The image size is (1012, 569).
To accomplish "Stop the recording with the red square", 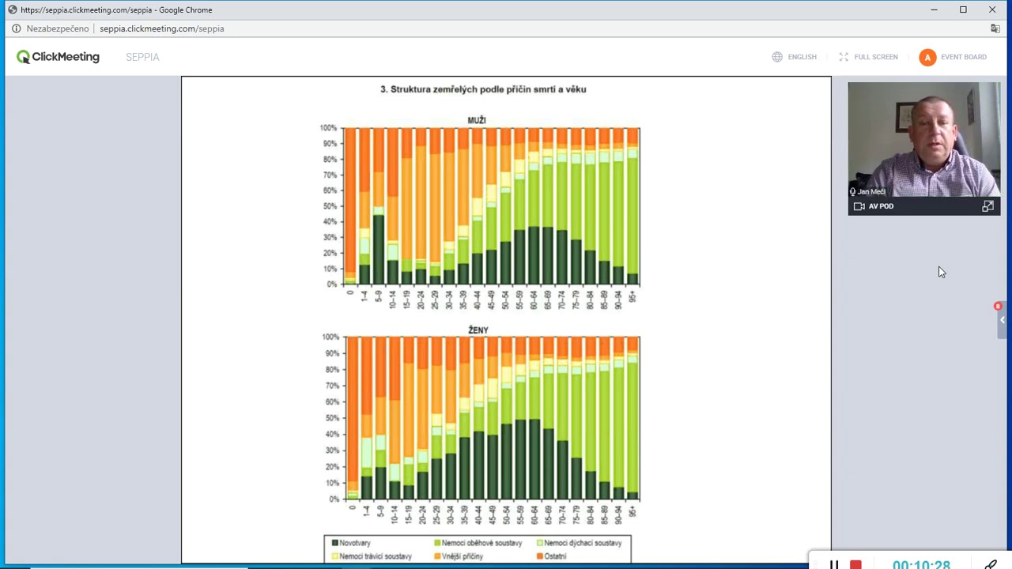I will click(855, 564).
